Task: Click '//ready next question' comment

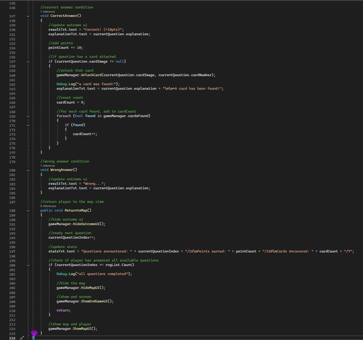Action: tap(70, 233)
